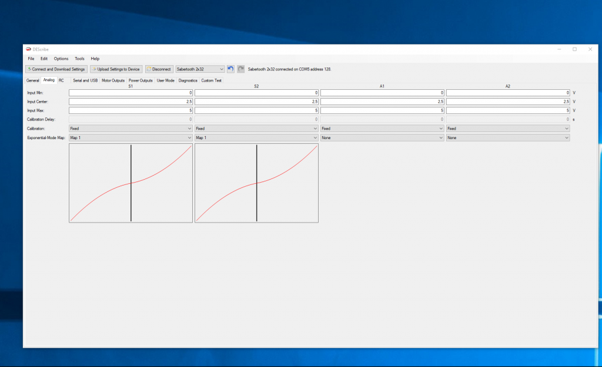Open the Serial and USB tab
The width and height of the screenshot is (602, 367).
pos(85,80)
